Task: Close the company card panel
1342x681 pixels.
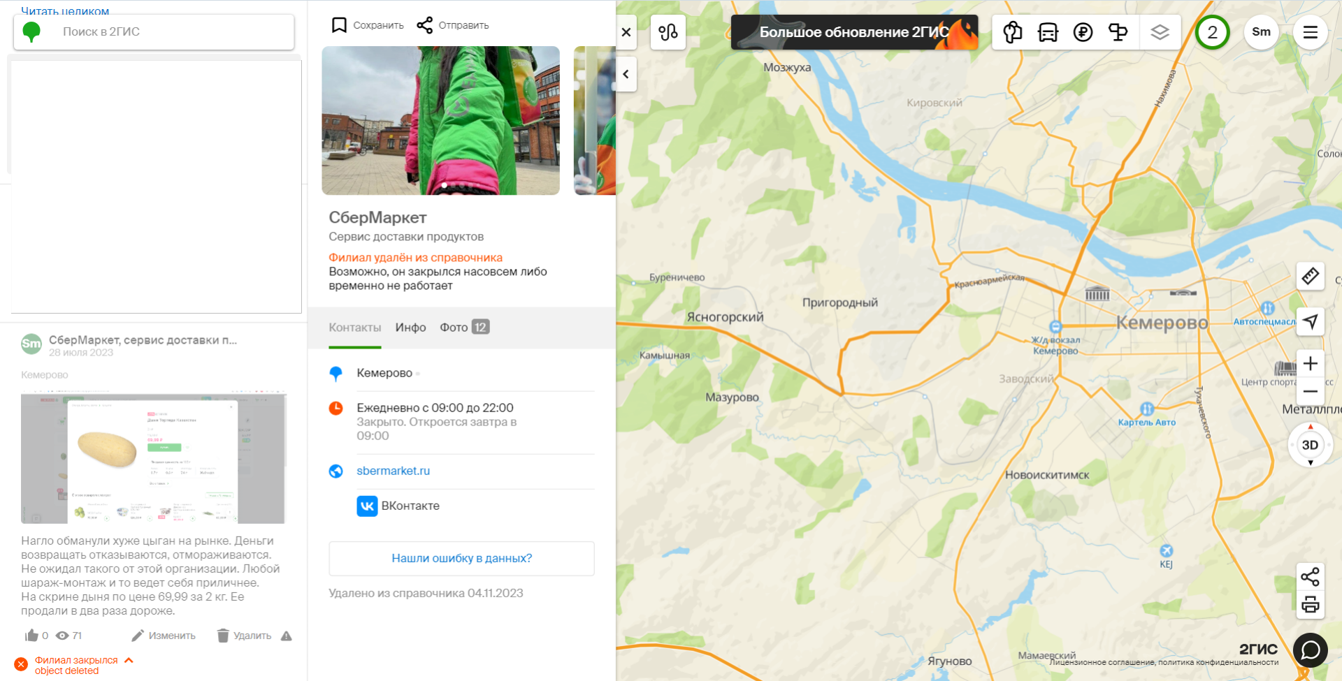Action: 626,32
